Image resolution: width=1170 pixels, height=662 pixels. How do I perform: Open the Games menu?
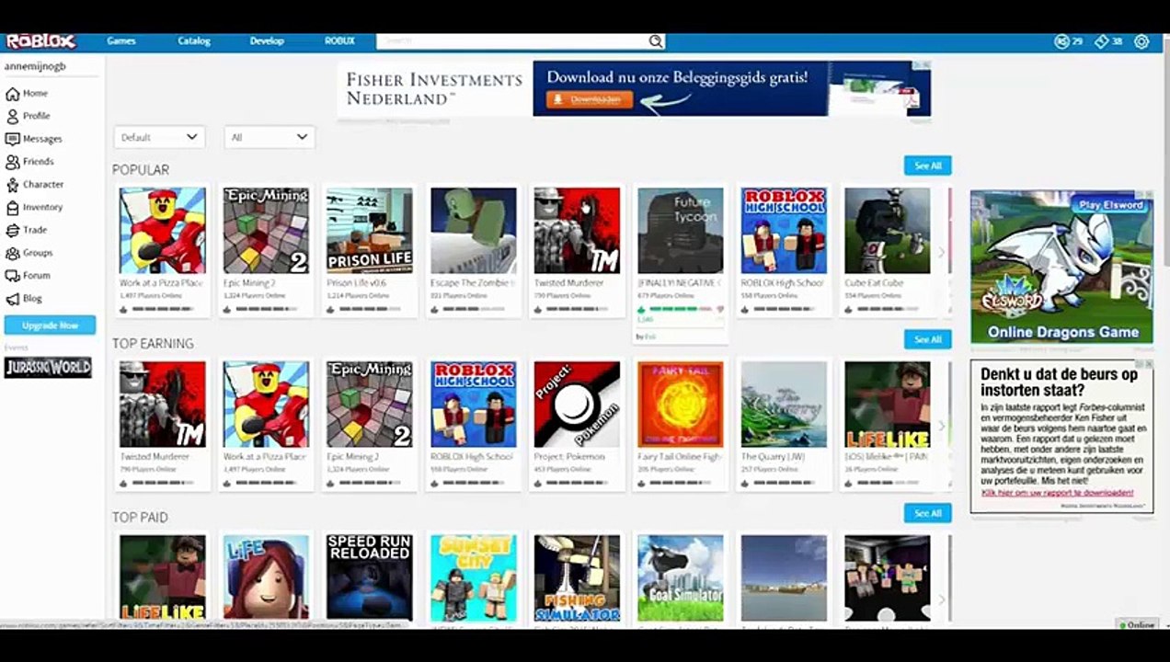[x=121, y=41]
